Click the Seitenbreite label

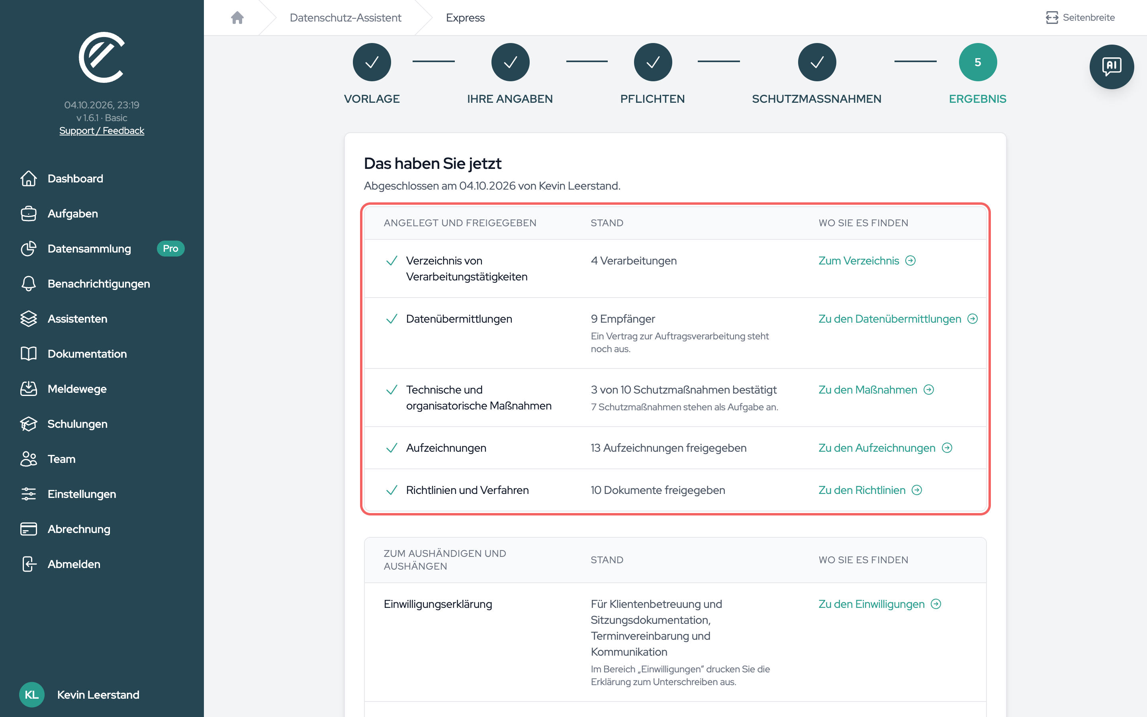tap(1088, 18)
